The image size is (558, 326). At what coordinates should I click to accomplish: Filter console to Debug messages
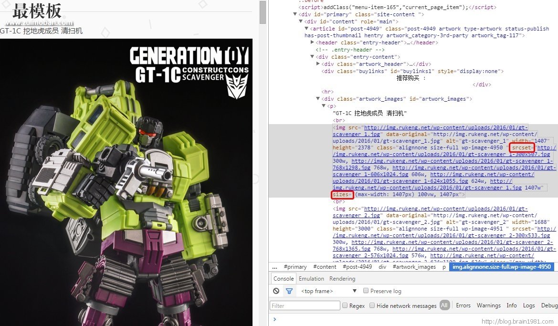pyautogui.click(x=549, y=305)
